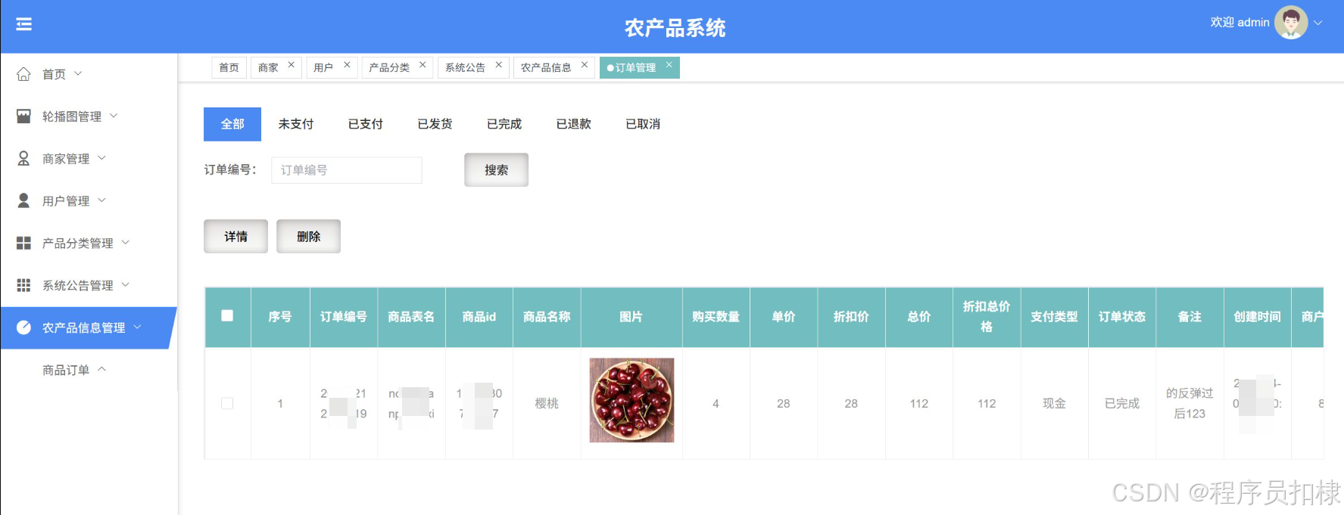The width and height of the screenshot is (1344, 515).
Task: Filter orders by 已发货
Action: [x=435, y=124]
